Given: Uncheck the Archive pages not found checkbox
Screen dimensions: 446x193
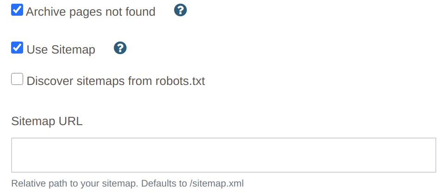Looking at the screenshot, I should point(17,10).
